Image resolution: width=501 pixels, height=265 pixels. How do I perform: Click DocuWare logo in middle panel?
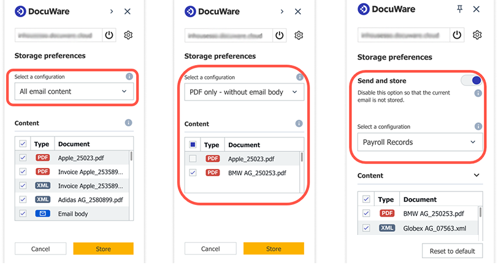point(212,12)
